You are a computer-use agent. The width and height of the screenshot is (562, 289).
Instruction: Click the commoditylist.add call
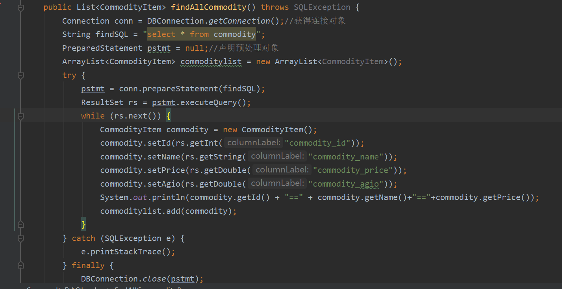click(166, 211)
